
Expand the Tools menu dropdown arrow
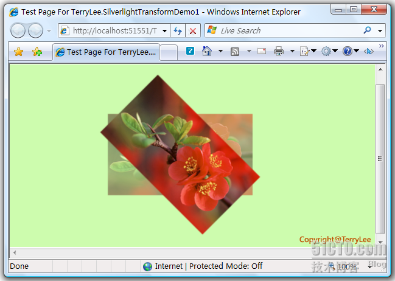click(335, 51)
